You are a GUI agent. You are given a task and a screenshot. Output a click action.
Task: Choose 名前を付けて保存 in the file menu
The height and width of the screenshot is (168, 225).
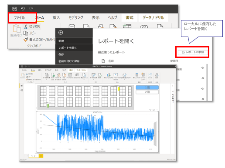(x=74, y=61)
